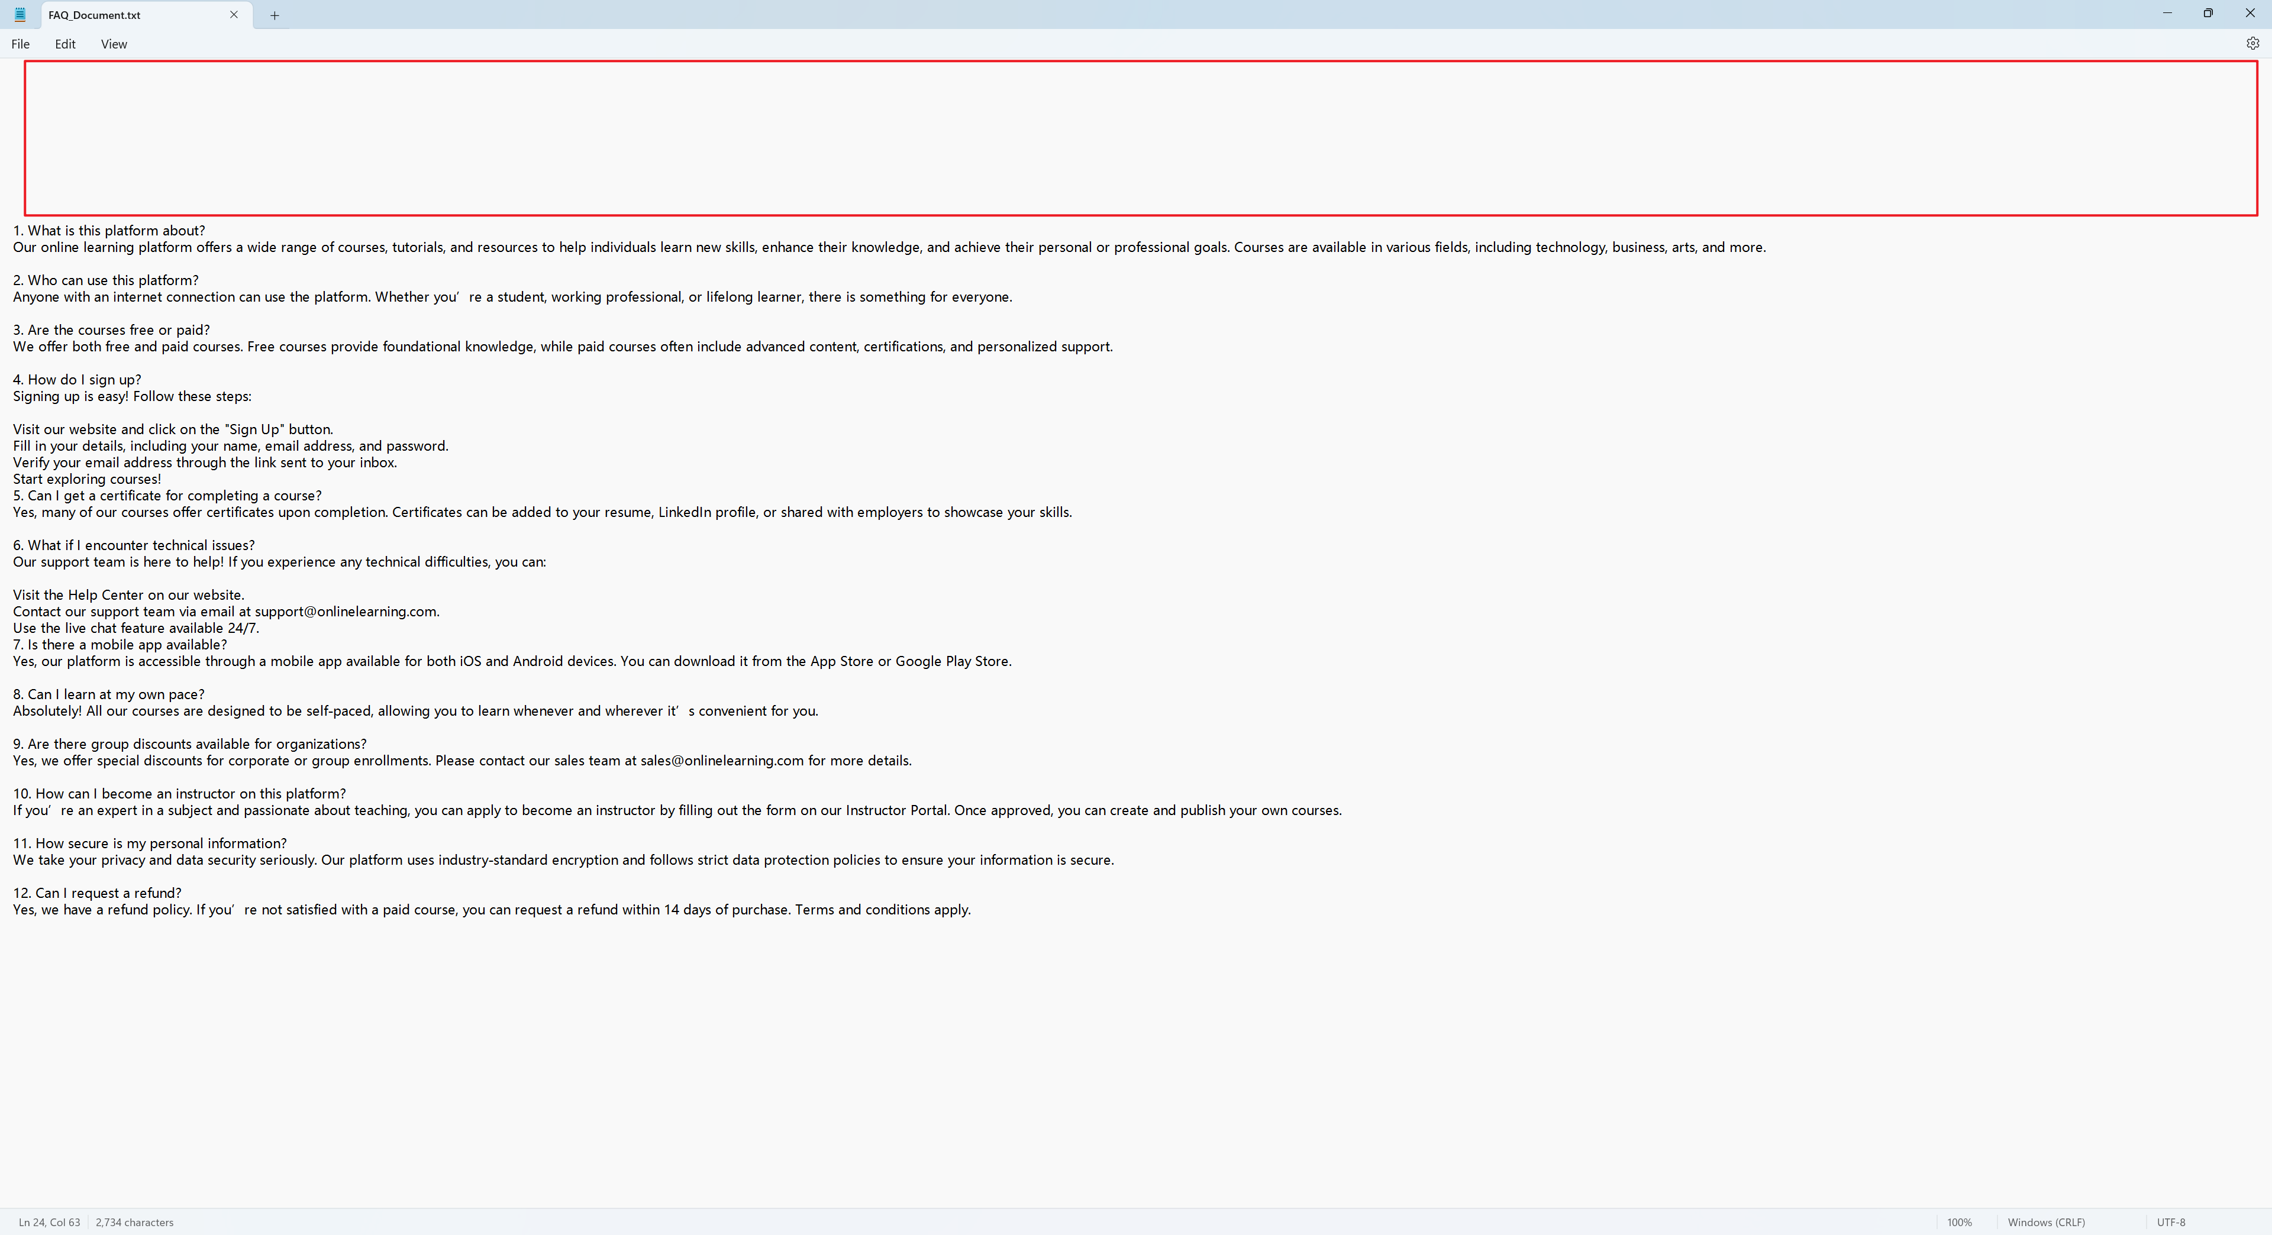Screen dimensions: 2272x1235
Task: Restore down the Notepad window
Action: coord(2209,13)
